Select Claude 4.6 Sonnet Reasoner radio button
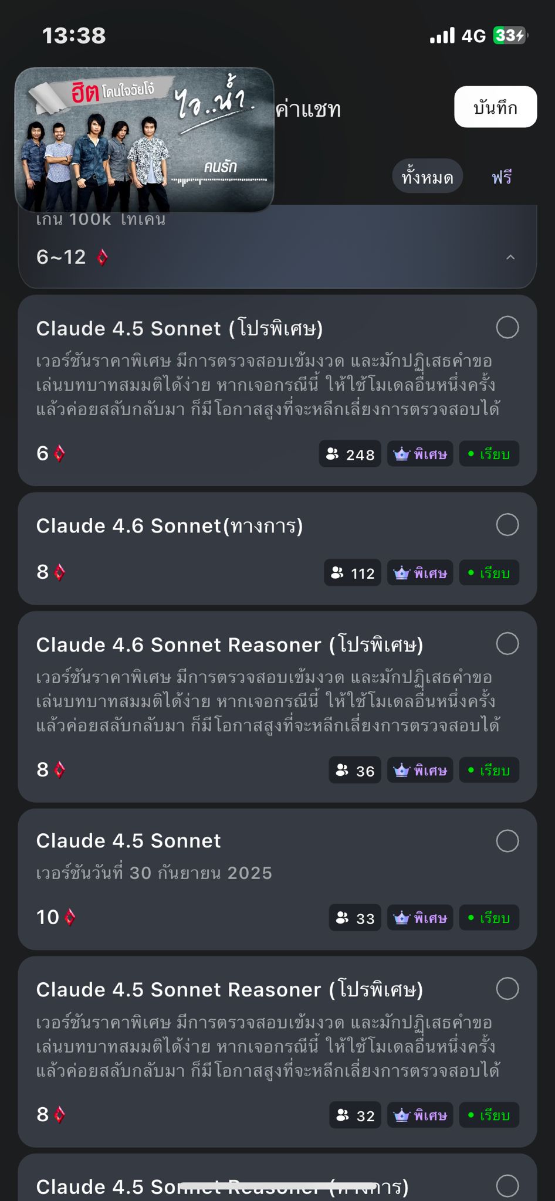Screen dimensions: 555x1201 tap(507, 643)
